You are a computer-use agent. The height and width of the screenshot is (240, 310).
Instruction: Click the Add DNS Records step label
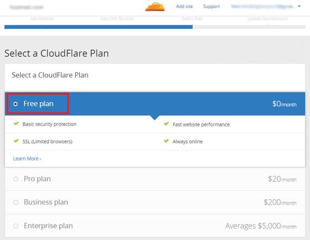(x=117, y=19)
